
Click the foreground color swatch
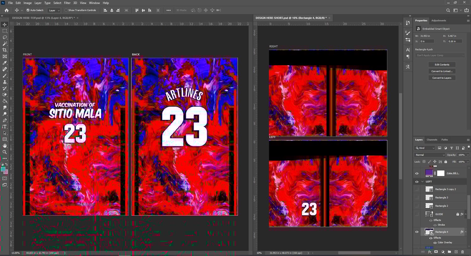(3, 169)
